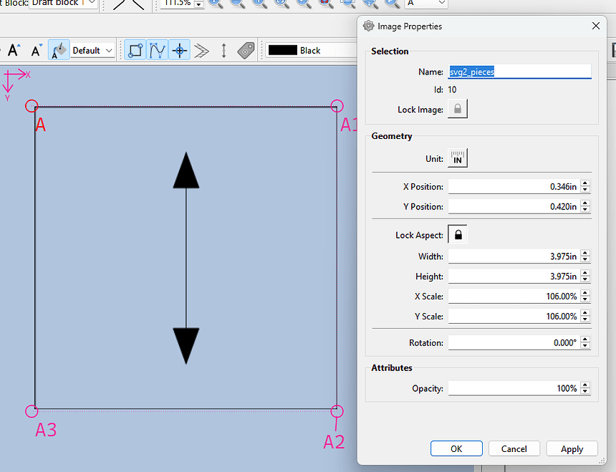Click the X Scale value field

tap(514, 296)
